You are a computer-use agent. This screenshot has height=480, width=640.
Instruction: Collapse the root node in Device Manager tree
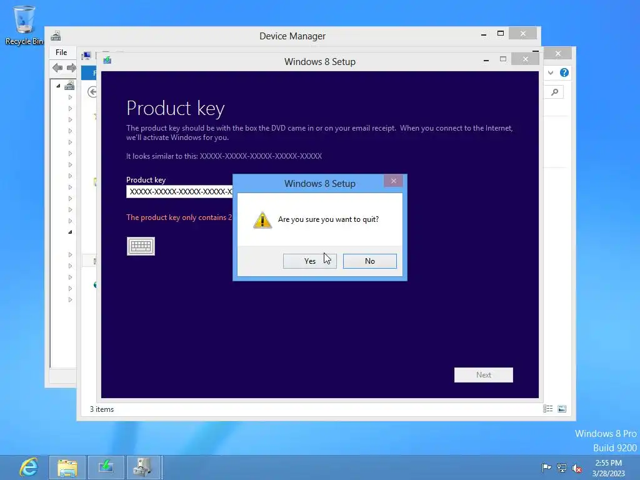(x=58, y=86)
